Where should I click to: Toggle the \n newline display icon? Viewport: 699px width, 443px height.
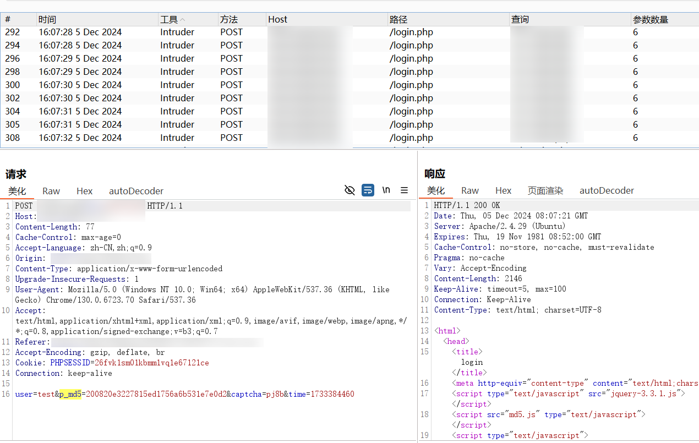(x=386, y=190)
